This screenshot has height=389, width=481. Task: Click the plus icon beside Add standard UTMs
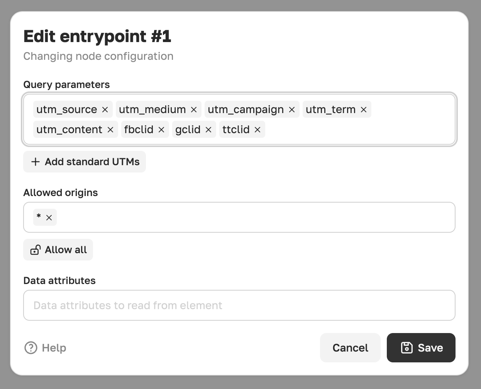pyautogui.click(x=36, y=162)
